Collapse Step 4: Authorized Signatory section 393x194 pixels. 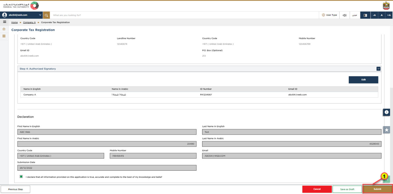coord(378,69)
